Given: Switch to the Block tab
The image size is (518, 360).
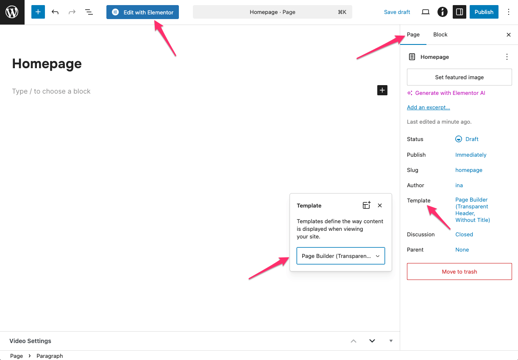Looking at the screenshot, I should tap(440, 35).
